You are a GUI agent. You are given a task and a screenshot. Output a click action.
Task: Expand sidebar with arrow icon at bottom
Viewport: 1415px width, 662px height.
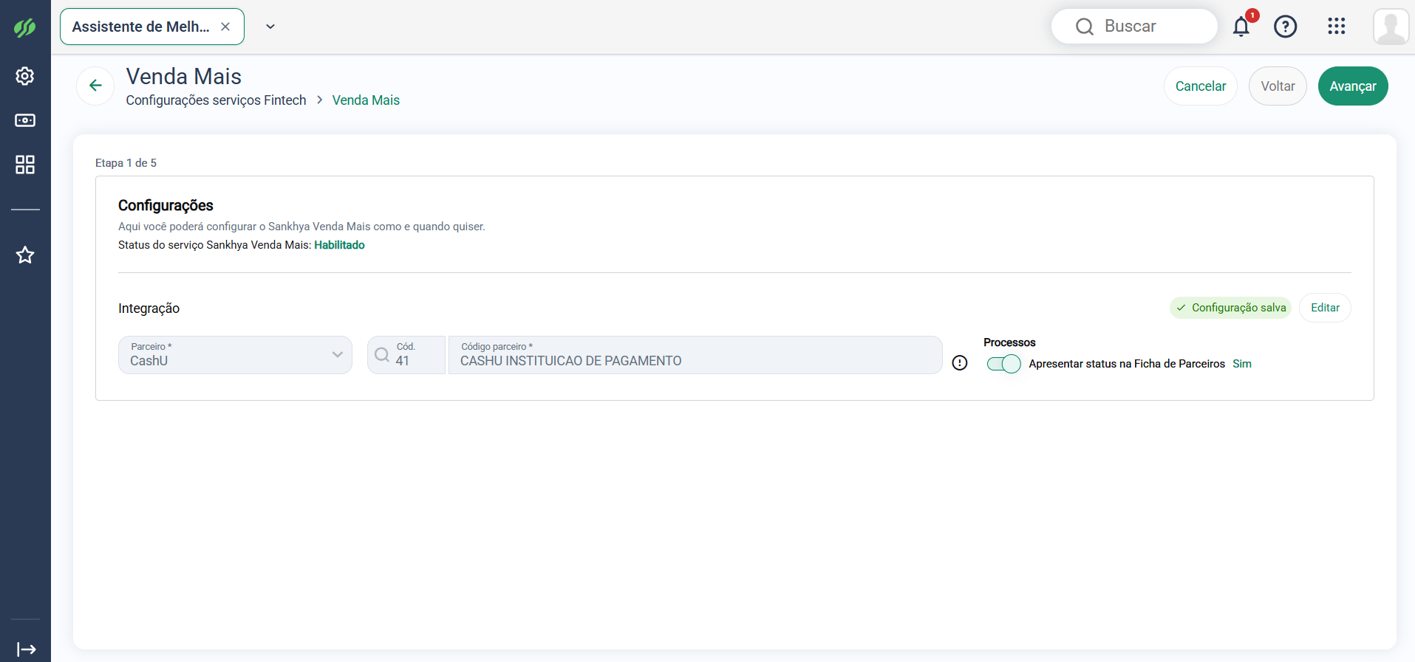click(26, 649)
